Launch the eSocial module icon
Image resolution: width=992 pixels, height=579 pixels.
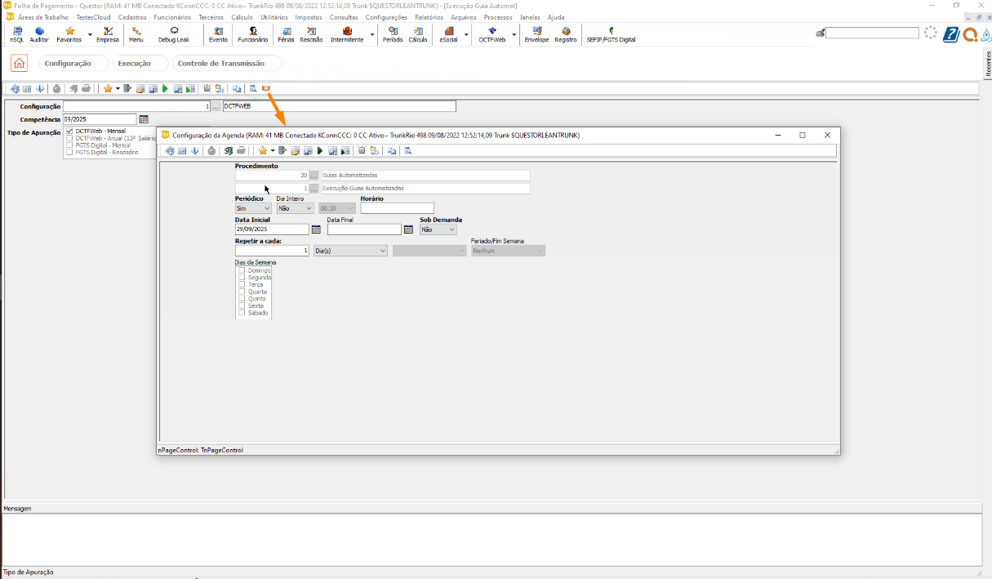click(448, 34)
